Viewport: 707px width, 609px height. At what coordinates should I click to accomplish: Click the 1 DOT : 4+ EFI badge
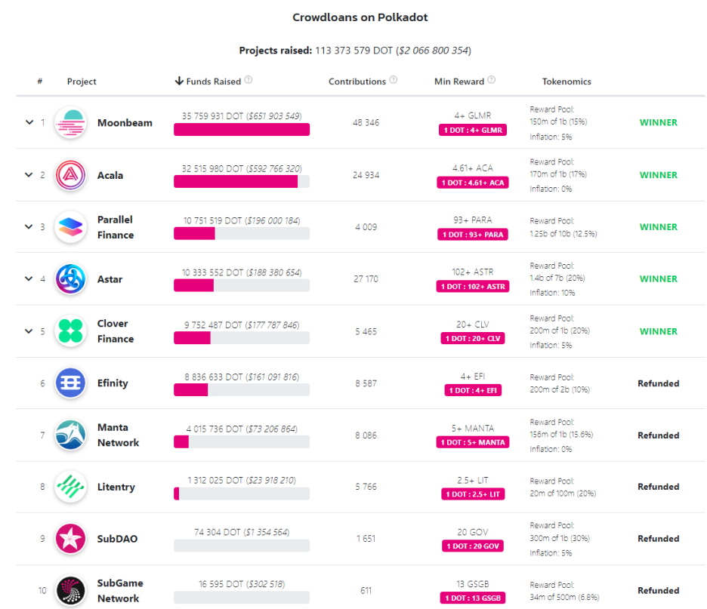473,391
